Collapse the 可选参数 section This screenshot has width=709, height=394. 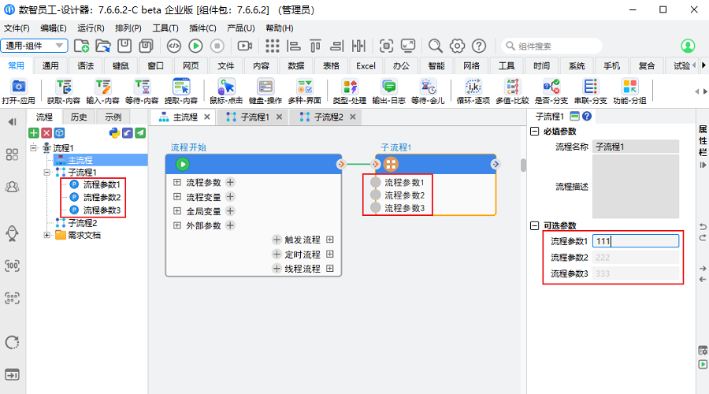(x=535, y=226)
